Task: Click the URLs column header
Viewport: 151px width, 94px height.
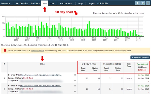Action: [x=42, y=64]
